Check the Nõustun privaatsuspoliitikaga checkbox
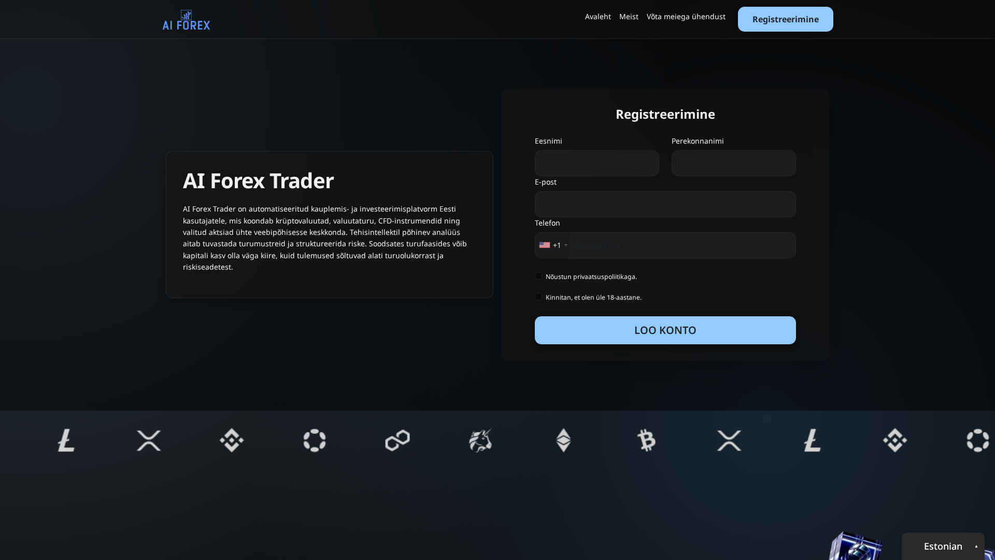 (538, 276)
